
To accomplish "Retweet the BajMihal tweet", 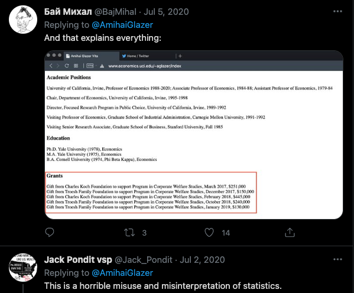I will coord(129,233).
